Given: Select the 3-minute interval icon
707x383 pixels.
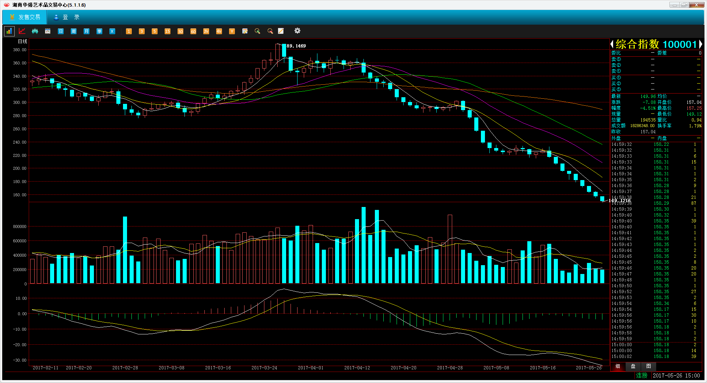Looking at the screenshot, I should point(142,31).
